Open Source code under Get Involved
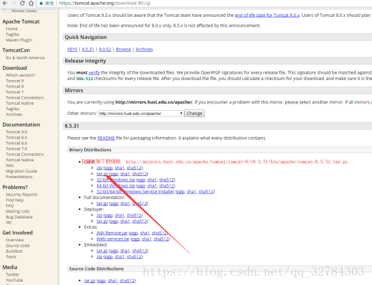This screenshot has width=372, height=285. (x=17, y=245)
